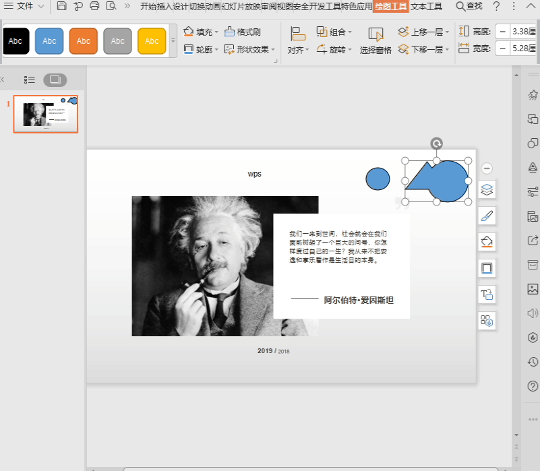
Task: Click the floating outline icon beside shape
Action: point(487,268)
